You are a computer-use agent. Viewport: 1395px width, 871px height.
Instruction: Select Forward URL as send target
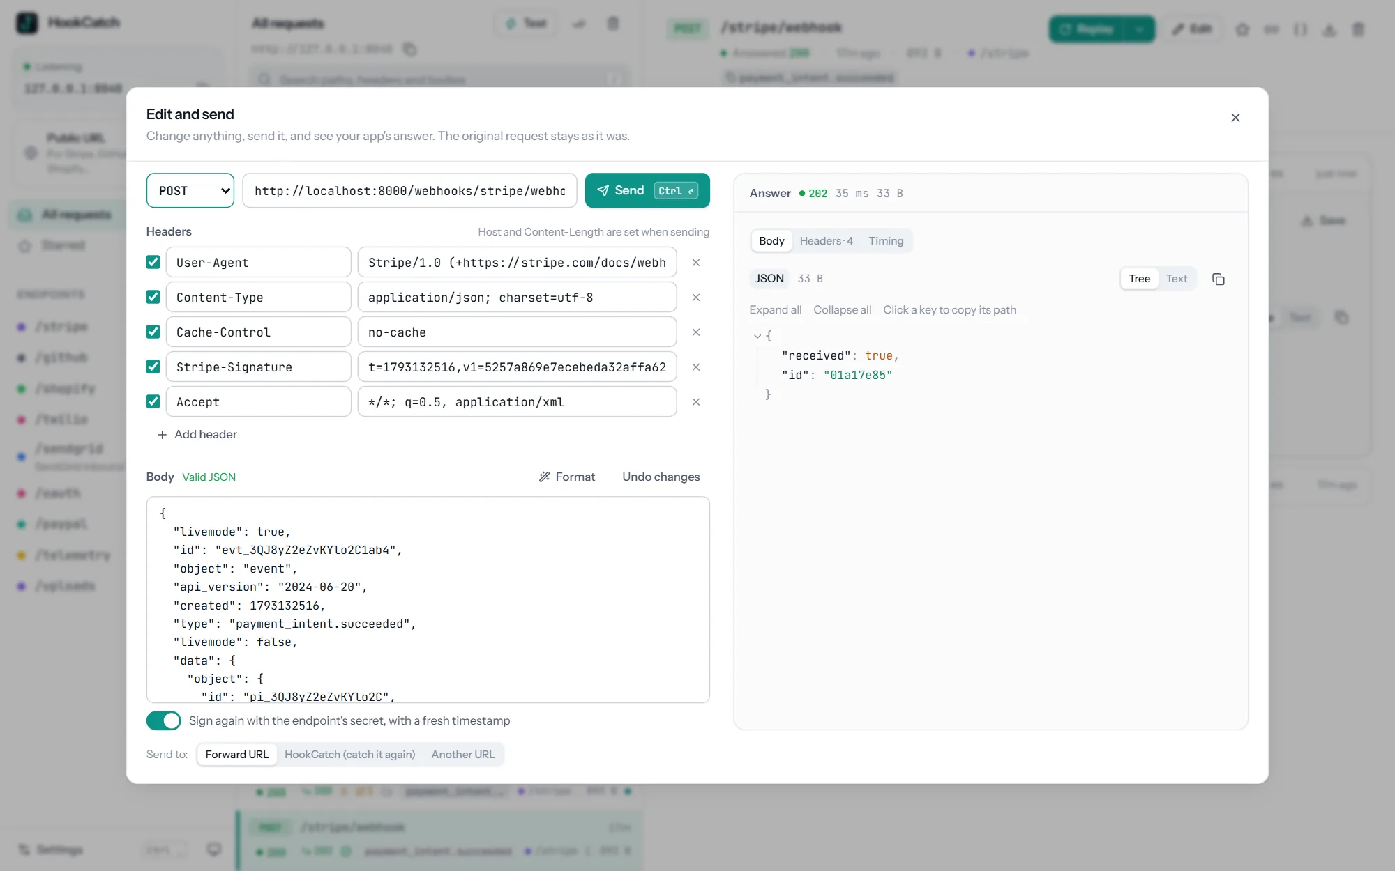tap(237, 754)
